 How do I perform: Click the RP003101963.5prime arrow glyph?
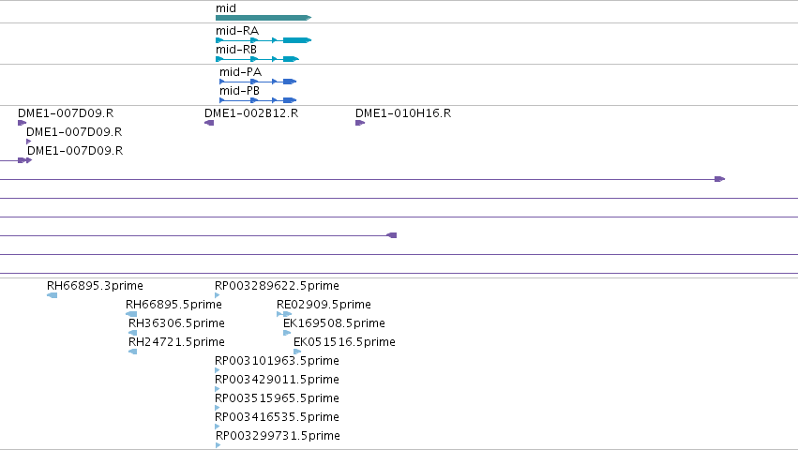coord(218,370)
